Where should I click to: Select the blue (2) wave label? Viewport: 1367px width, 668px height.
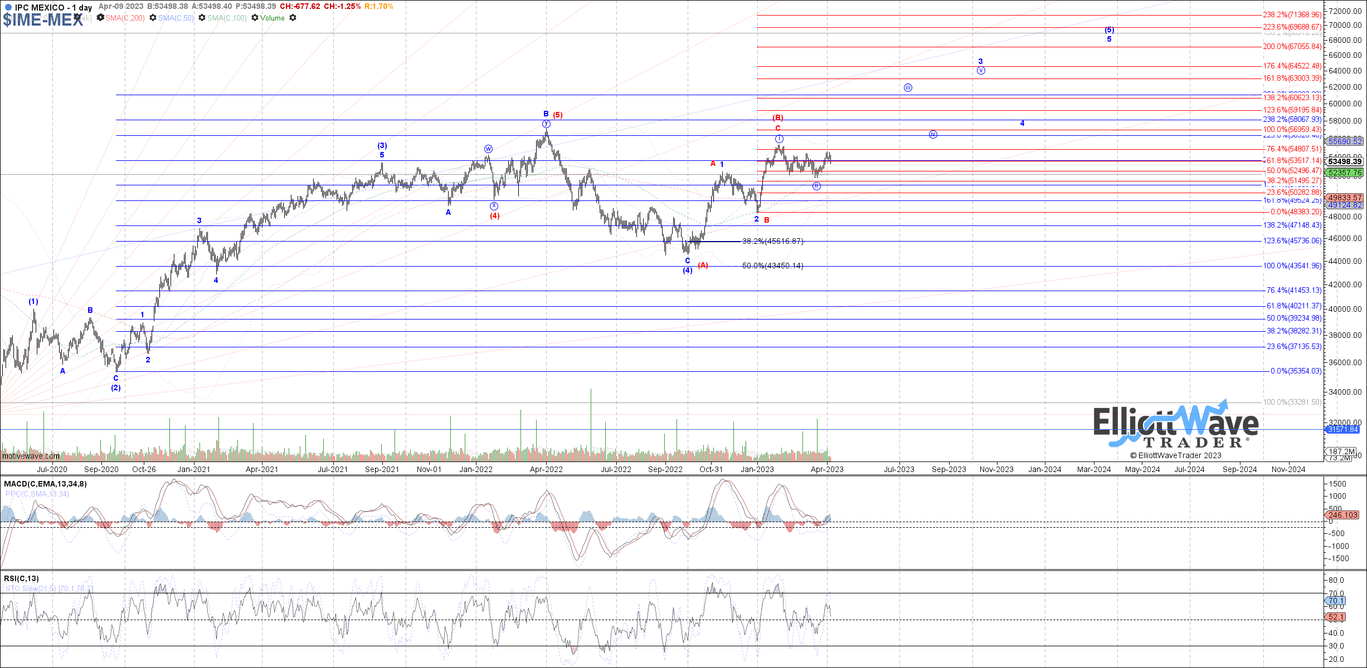click(x=116, y=388)
